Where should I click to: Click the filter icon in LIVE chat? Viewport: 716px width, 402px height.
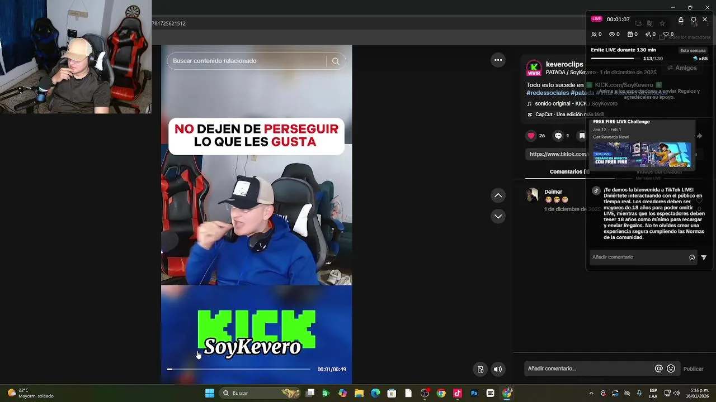tap(704, 257)
